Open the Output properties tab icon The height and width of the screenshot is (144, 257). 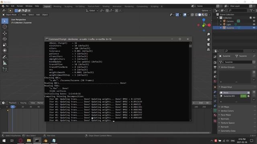(x=215, y=67)
